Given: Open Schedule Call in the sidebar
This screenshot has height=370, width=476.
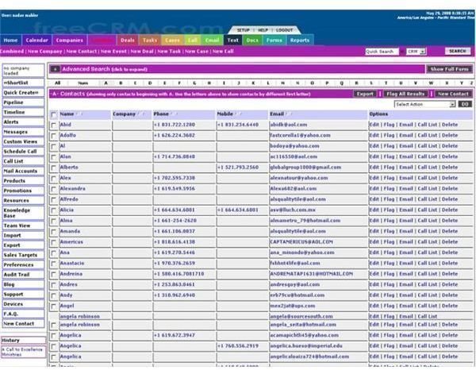Looking at the screenshot, I should 23,152.
